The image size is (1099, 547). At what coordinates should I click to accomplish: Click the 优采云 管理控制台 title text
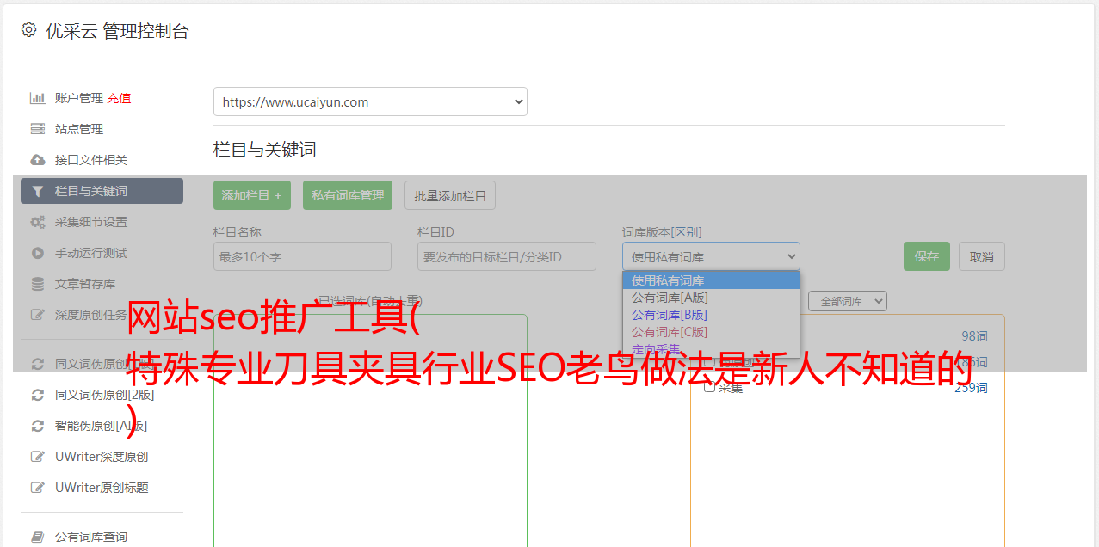point(117,31)
